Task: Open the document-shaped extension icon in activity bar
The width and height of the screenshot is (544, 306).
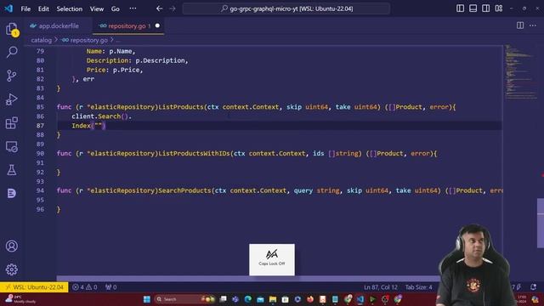Action: (12, 193)
